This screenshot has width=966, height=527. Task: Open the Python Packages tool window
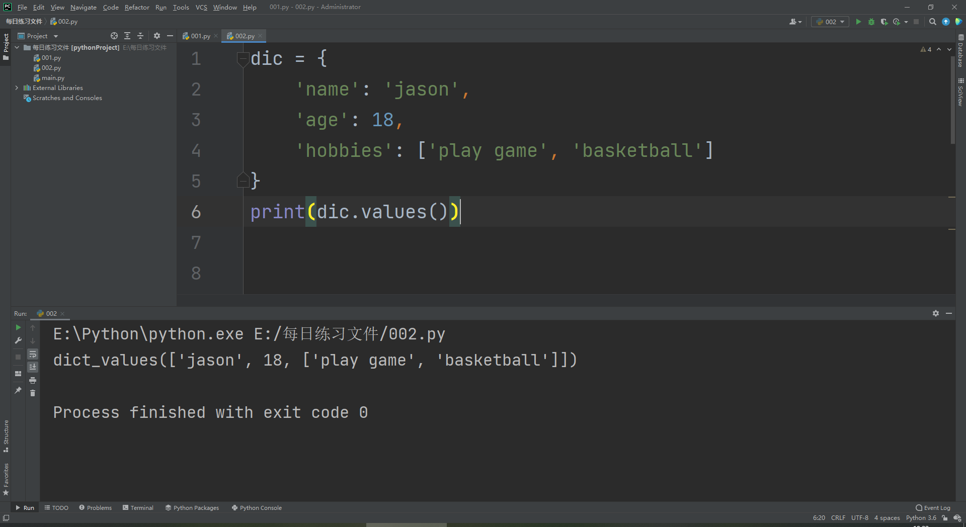(192, 508)
